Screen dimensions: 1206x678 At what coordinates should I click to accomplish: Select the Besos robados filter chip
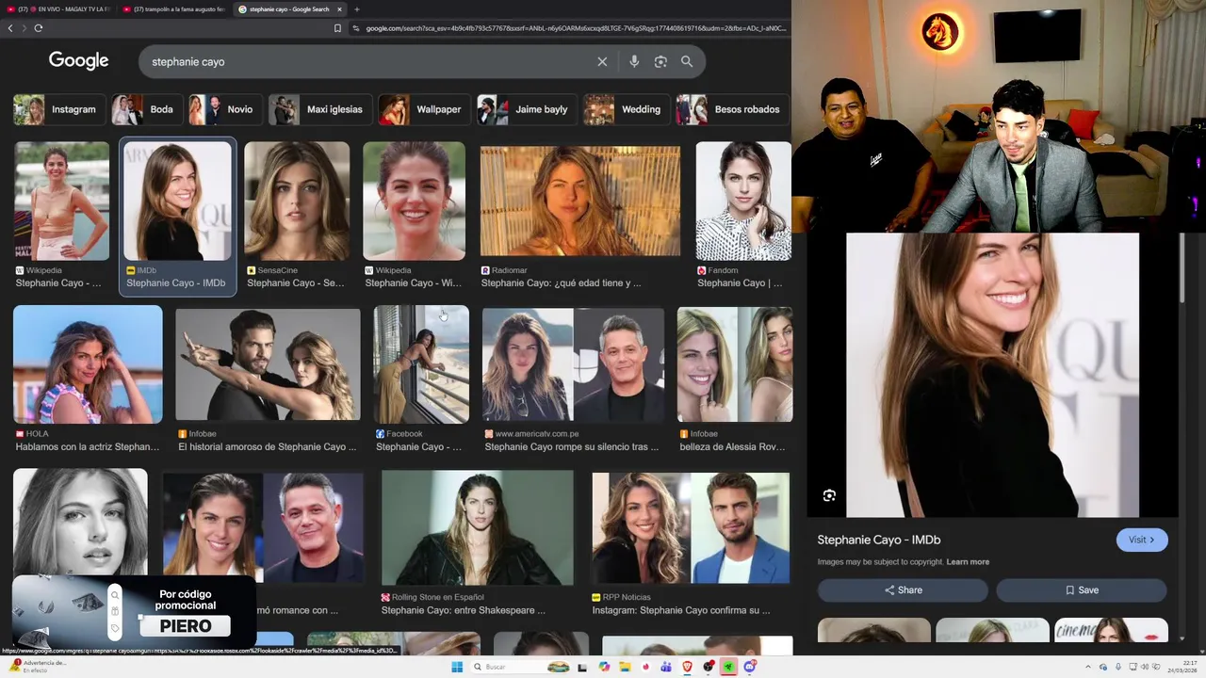pos(731,109)
